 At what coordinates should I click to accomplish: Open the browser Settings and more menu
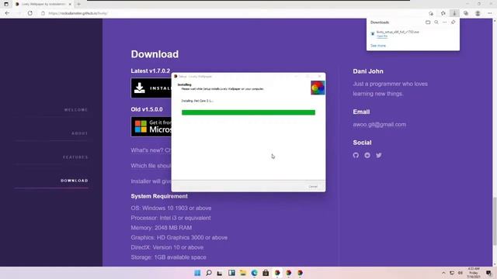coord(490,13)
